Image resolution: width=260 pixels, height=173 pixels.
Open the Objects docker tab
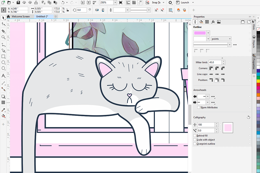click(254, 41)
